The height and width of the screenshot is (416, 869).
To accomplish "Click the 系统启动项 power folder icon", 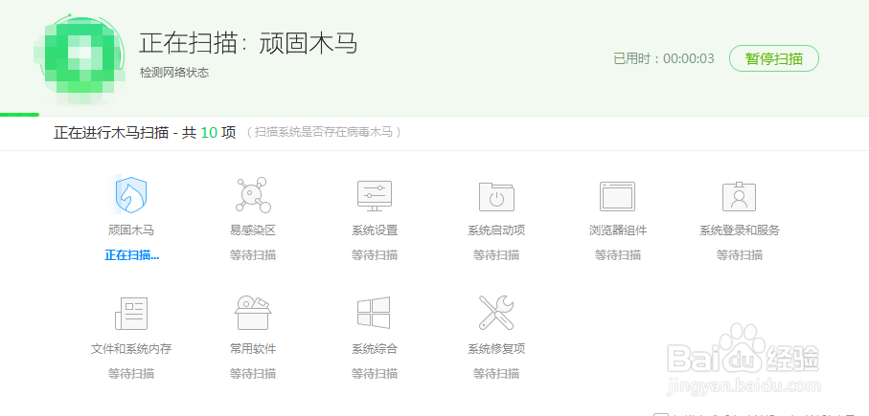I will click(x=496, y=196).
